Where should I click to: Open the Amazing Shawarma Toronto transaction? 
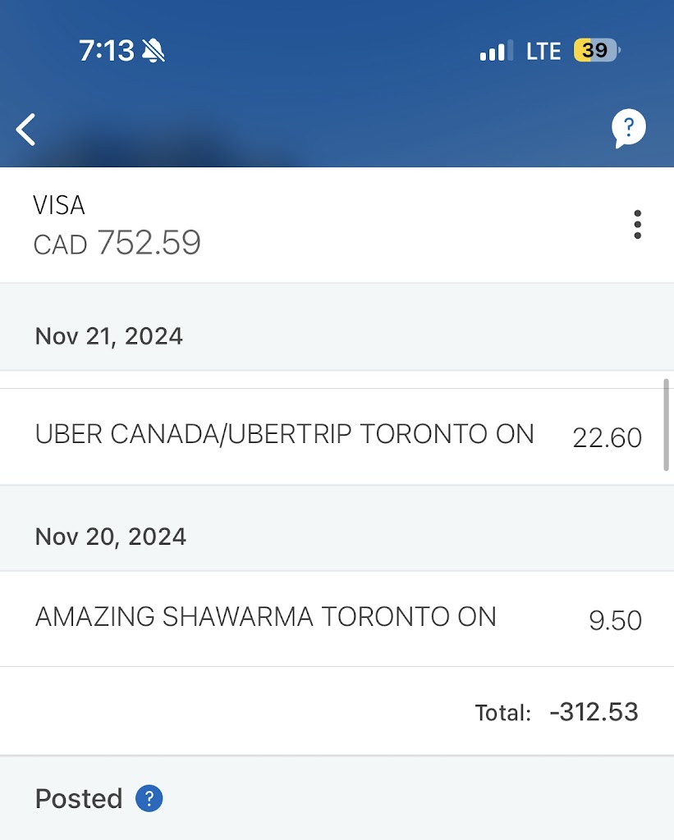(x=265, y=617)
